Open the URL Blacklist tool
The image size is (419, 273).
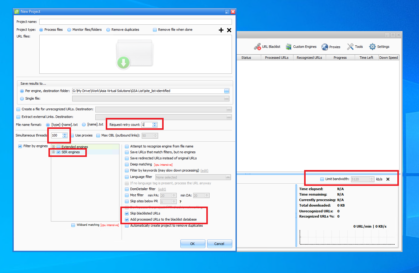tap(267, 47)
